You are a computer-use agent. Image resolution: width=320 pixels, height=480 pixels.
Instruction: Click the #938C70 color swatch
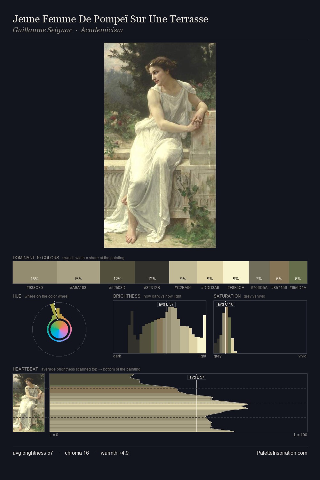[x=35, y=272]
